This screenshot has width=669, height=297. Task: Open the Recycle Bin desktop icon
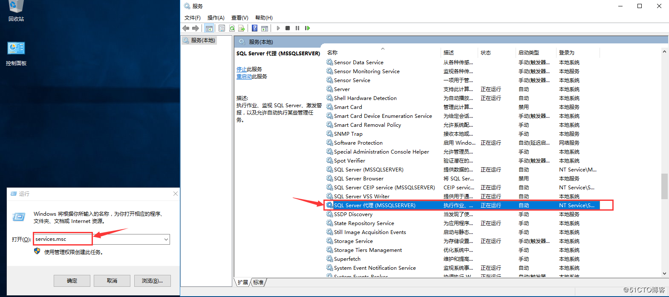[x=16, y=11]
